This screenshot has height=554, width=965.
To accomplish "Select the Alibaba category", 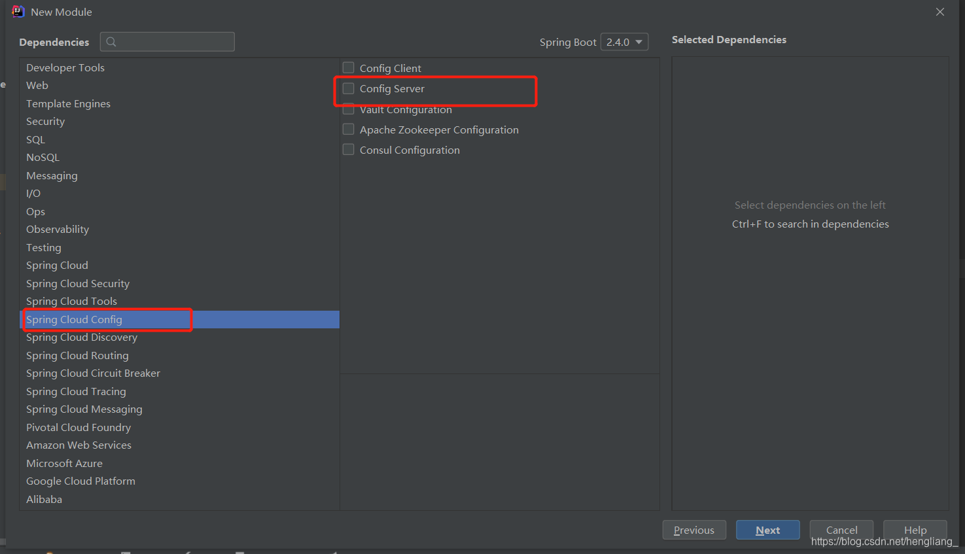I will (x=179, y=499).
